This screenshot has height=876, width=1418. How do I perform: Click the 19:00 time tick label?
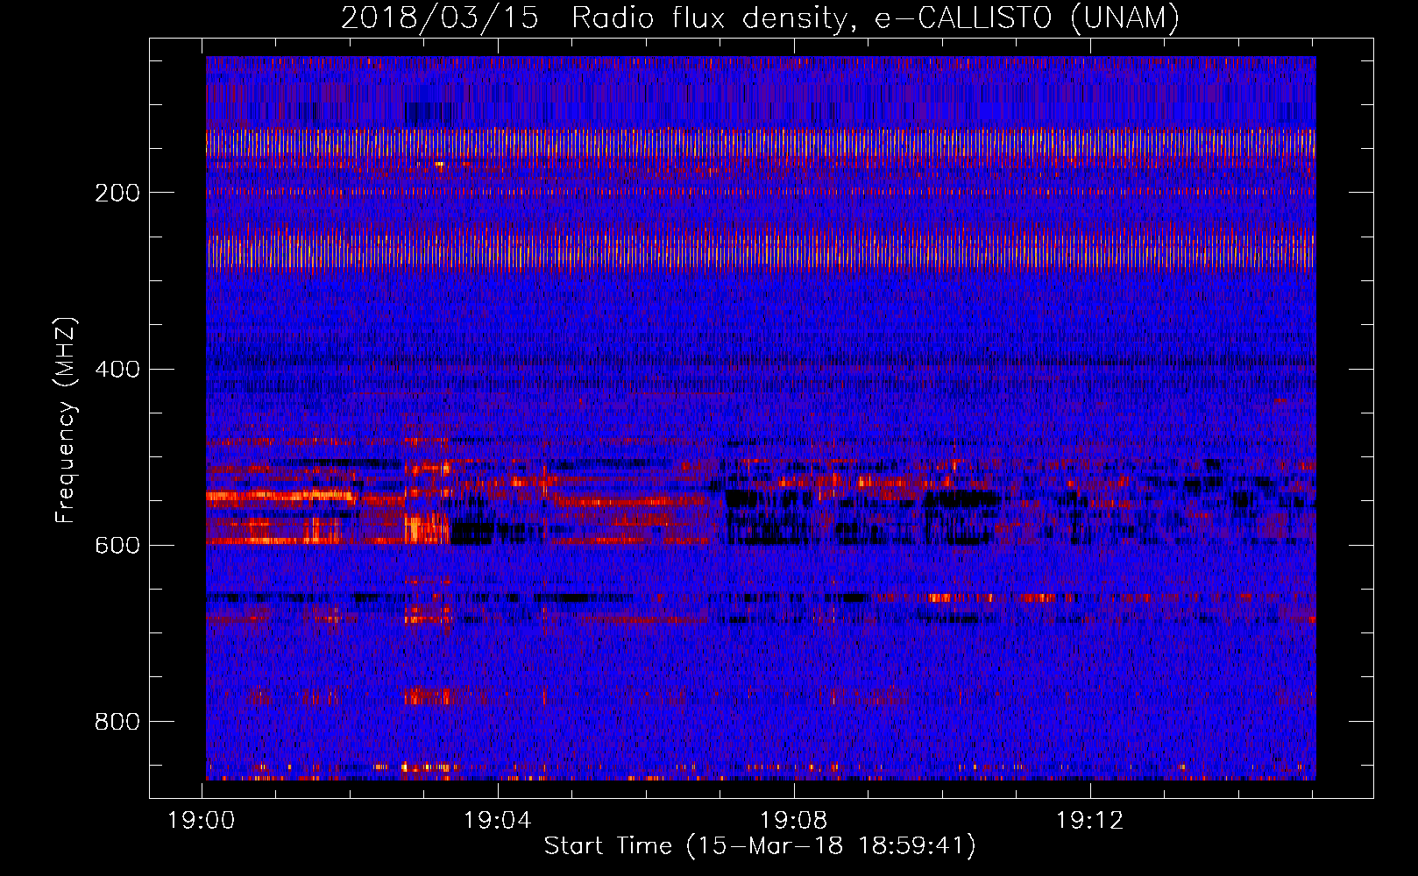202,821
